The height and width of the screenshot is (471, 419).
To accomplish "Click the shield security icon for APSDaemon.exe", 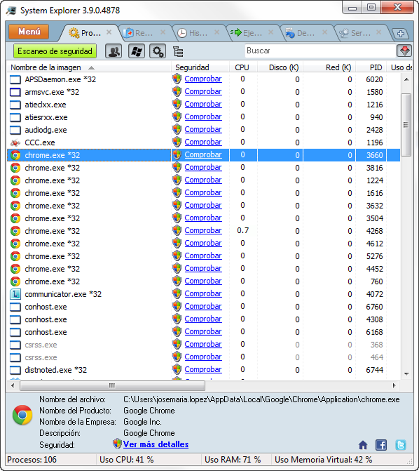I will [177, 79].
